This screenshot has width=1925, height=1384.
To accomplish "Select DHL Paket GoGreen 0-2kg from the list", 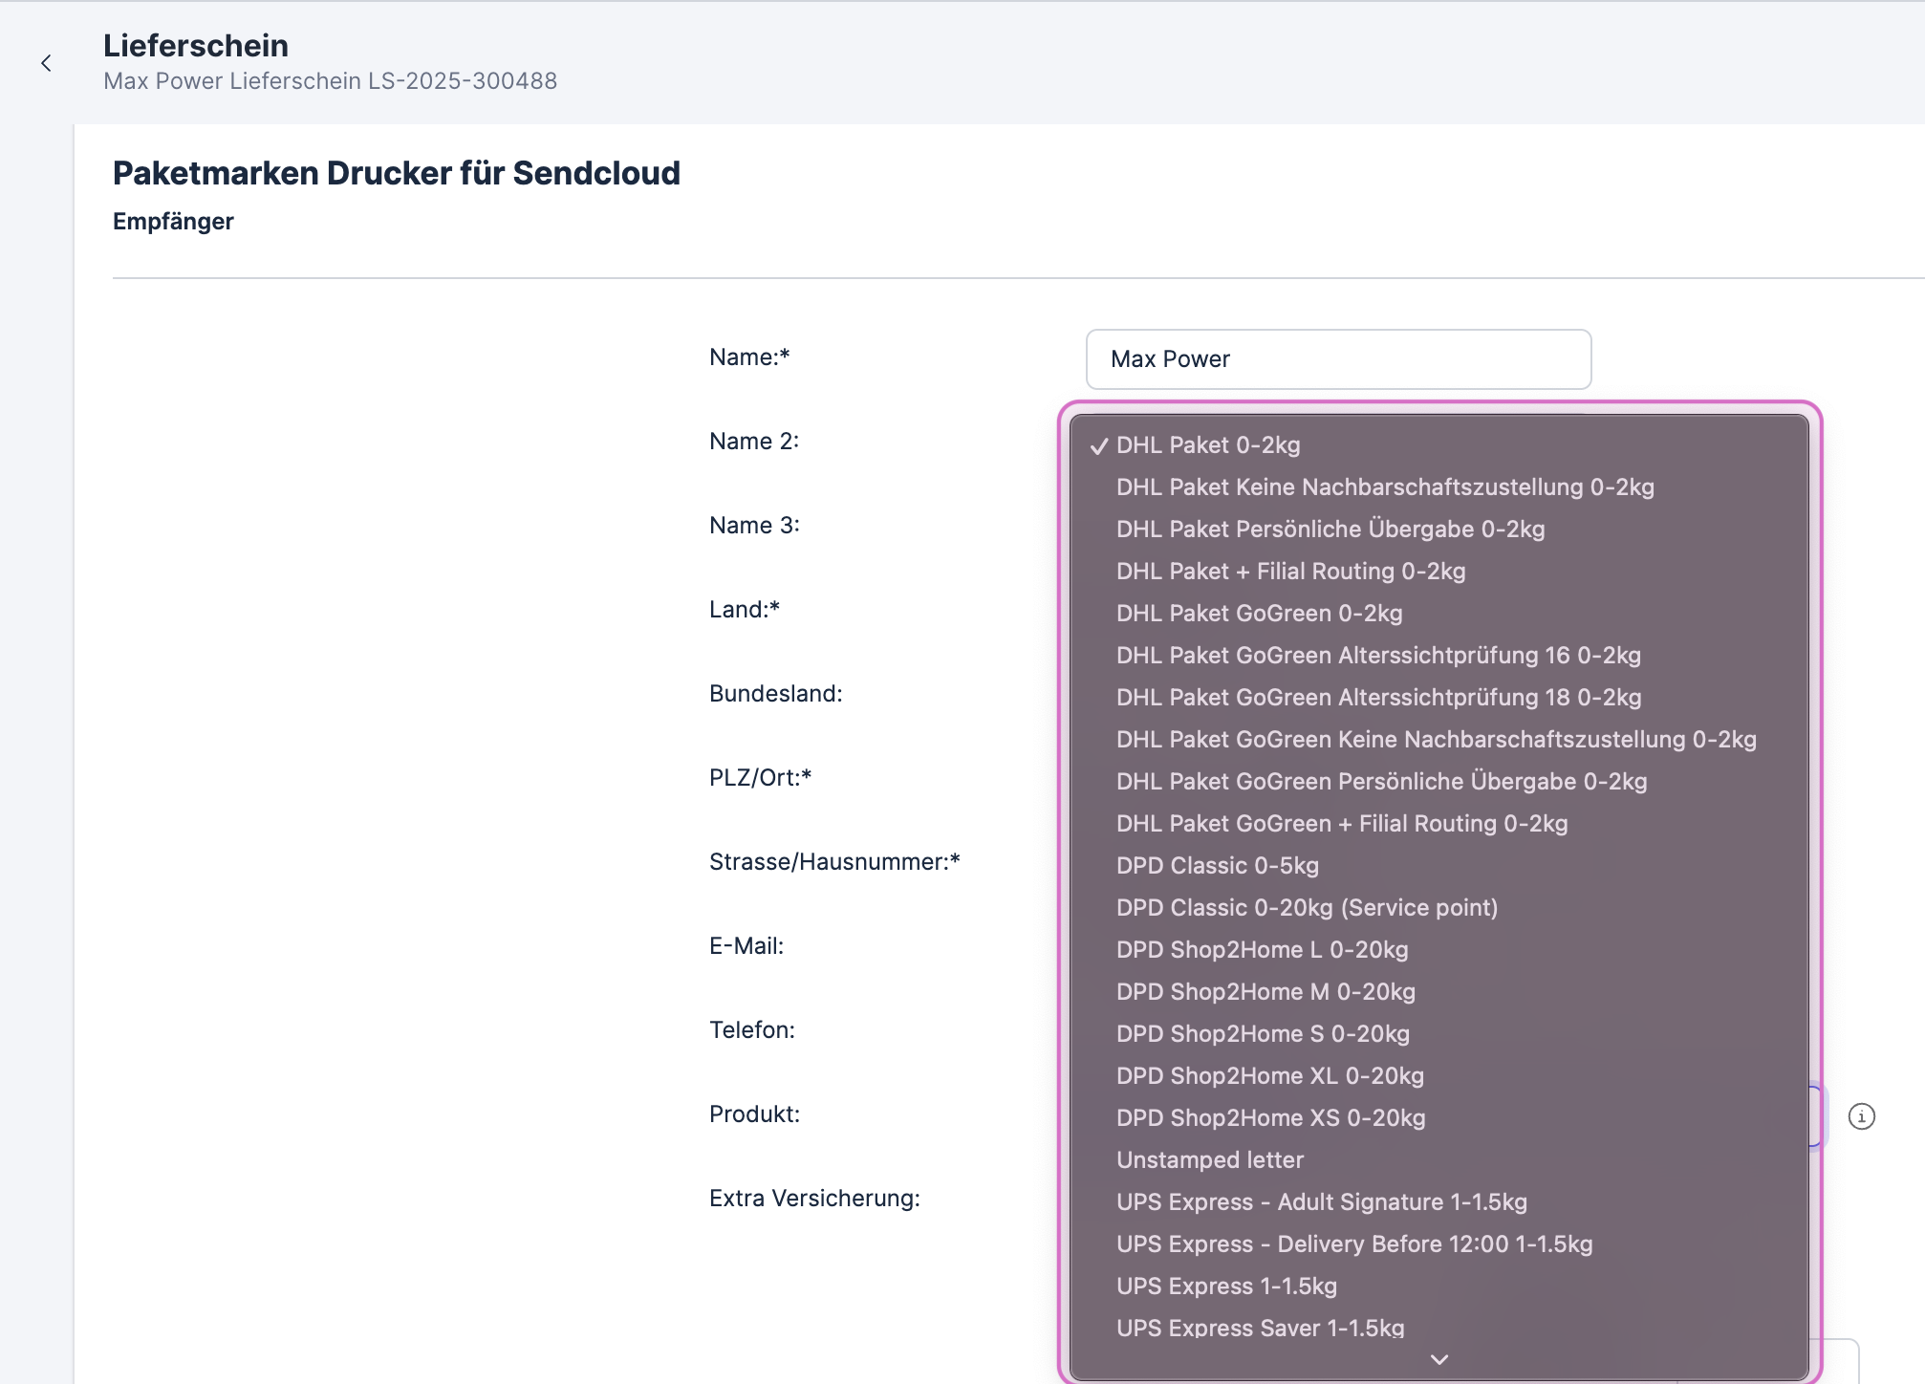I will click(x=1259, y=613).
